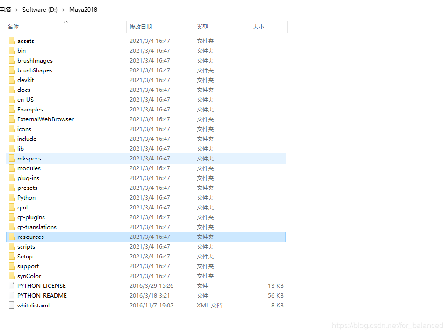Click the docs folder icon
447x334 pixels.
[x=12, y=90]
